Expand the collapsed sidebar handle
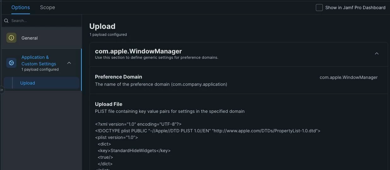Viewport: 390px width, 170px height. point(2,90)
